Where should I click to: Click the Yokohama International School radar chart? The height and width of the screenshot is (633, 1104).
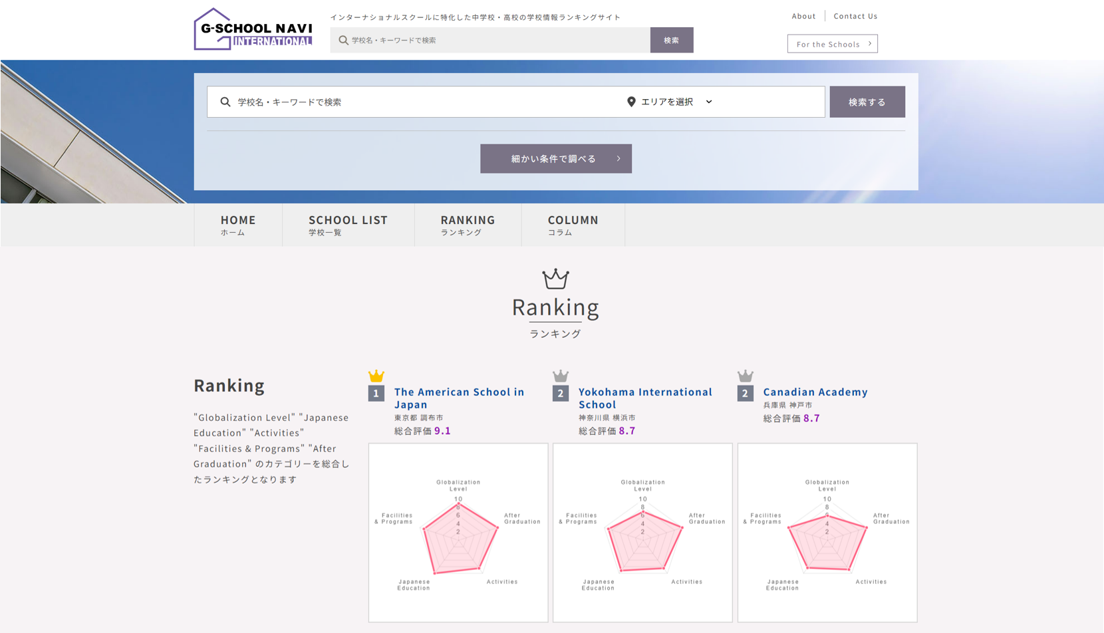(x=642, y=533)
